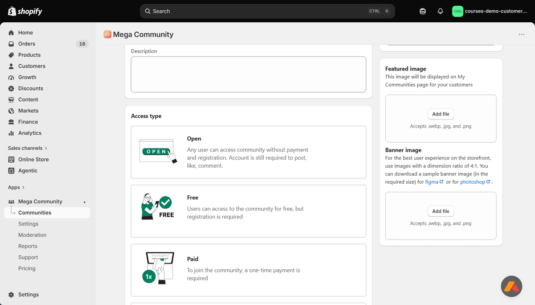The width and height of the screenshot is (535, 305).
Task: Click the Analytics bar chart icon
Action: click(11, 133)
